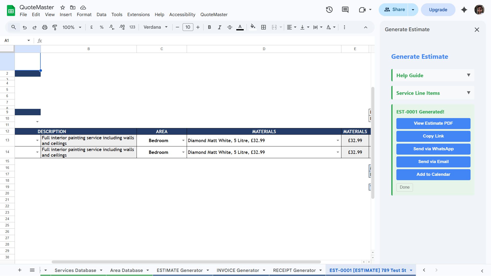
Task: Toggle italic formatting
Action: tap(219, 27)
